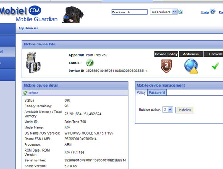Click the Firewall green checkmark icon

tap(215, 66)
